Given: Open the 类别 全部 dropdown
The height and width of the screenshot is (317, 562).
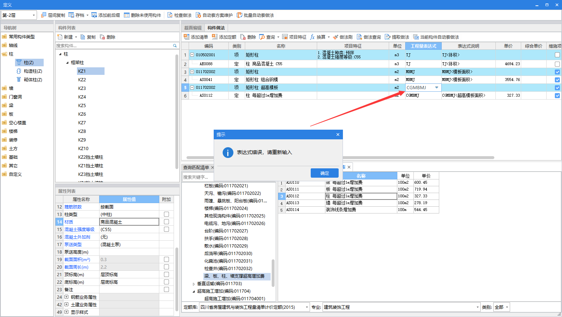Looking at the screenshot, I should click(x=507, y=307).
